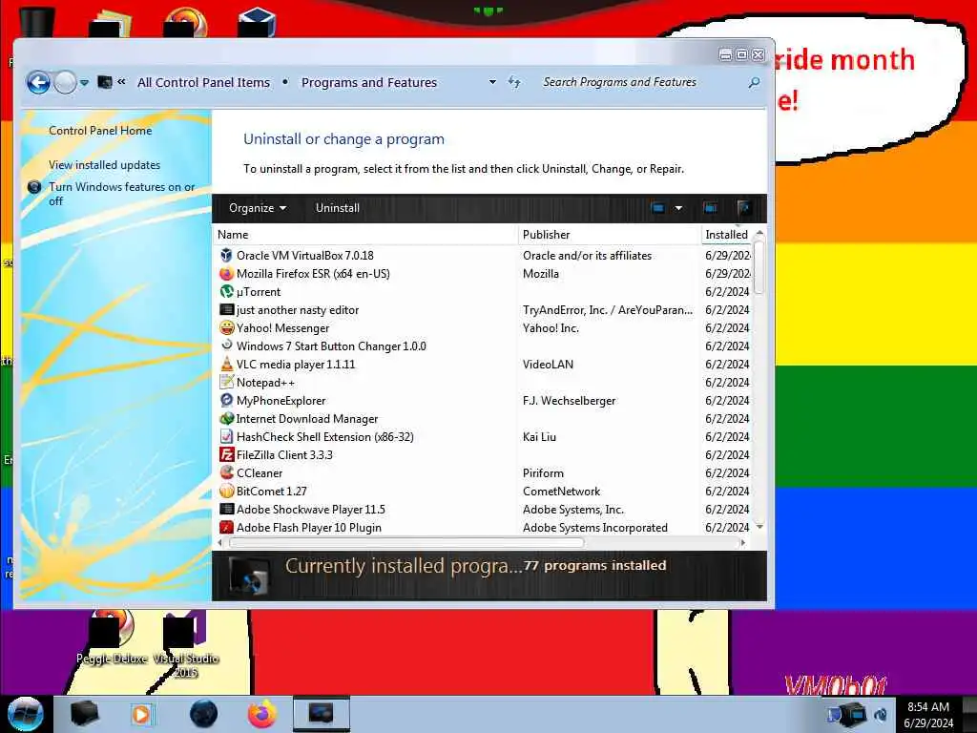Image resolution: width=977 pixels, height=733 pixels.
Task: Click the Visual Studio 2015 desktop icon
Action: pos(185,645)
